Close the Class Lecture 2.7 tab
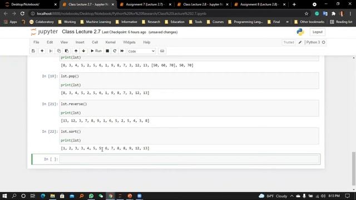Viewport: 356px width, 200px height. (x=113, y=4)
